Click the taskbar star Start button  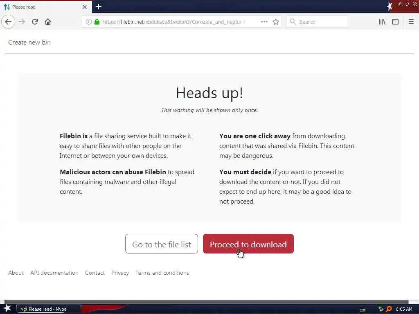(x=7, y=309)
